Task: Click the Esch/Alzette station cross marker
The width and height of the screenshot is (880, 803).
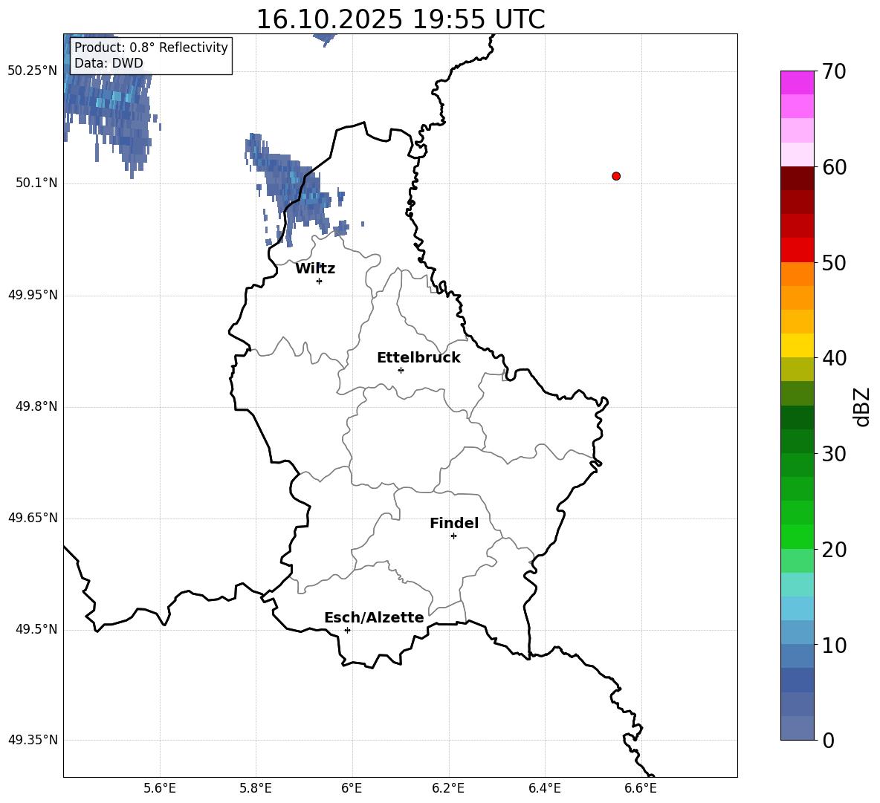Action: coord(347,630)
